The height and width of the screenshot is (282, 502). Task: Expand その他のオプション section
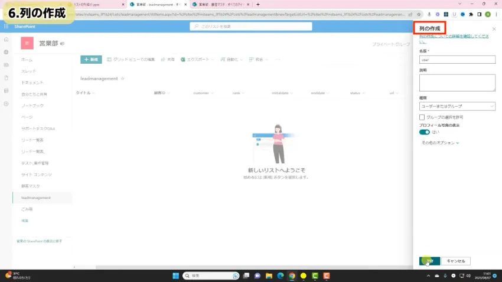click(x=440, y=143)
